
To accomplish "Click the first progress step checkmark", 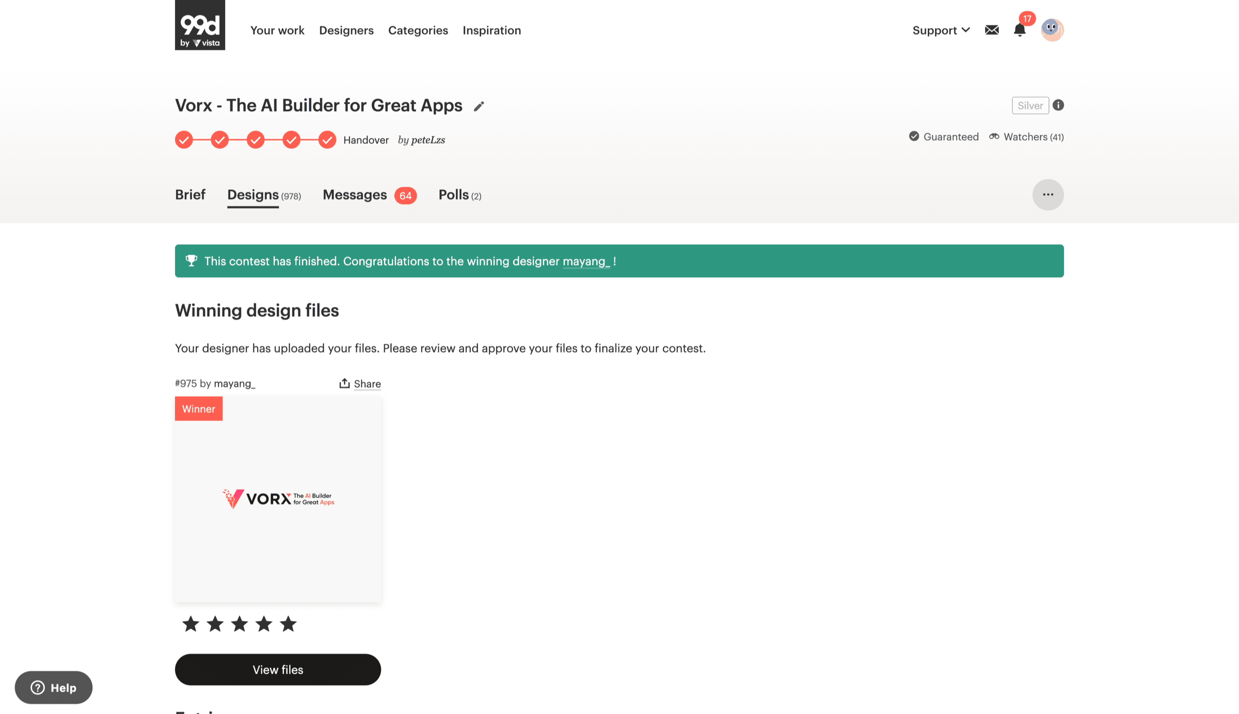I will click(x=184, y=140).
